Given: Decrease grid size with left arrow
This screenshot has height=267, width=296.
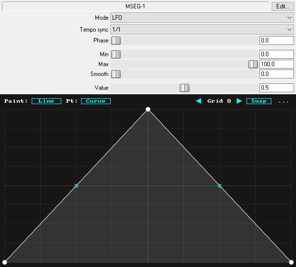Looking at the screenshot, I should point(199,101).
